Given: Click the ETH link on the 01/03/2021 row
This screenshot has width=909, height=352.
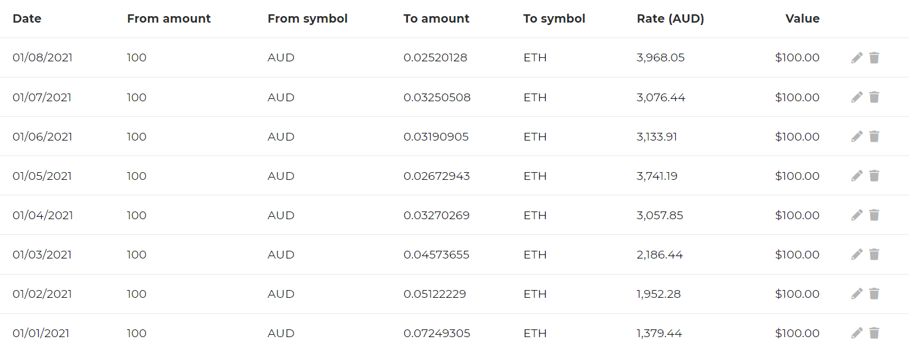Looking at the screenshot, I should [x=534, y=254].
